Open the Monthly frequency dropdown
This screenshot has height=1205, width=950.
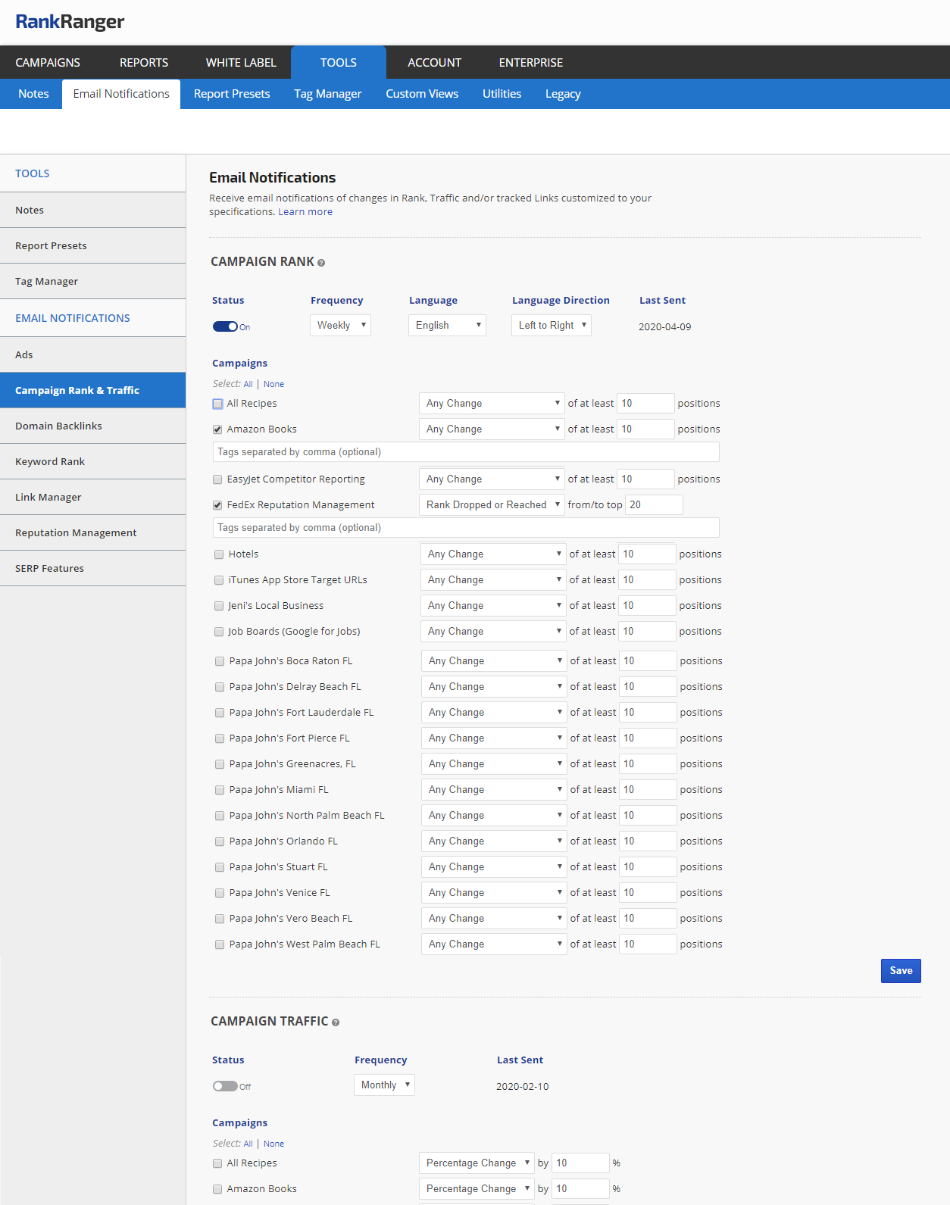(x=384, y=1085)
